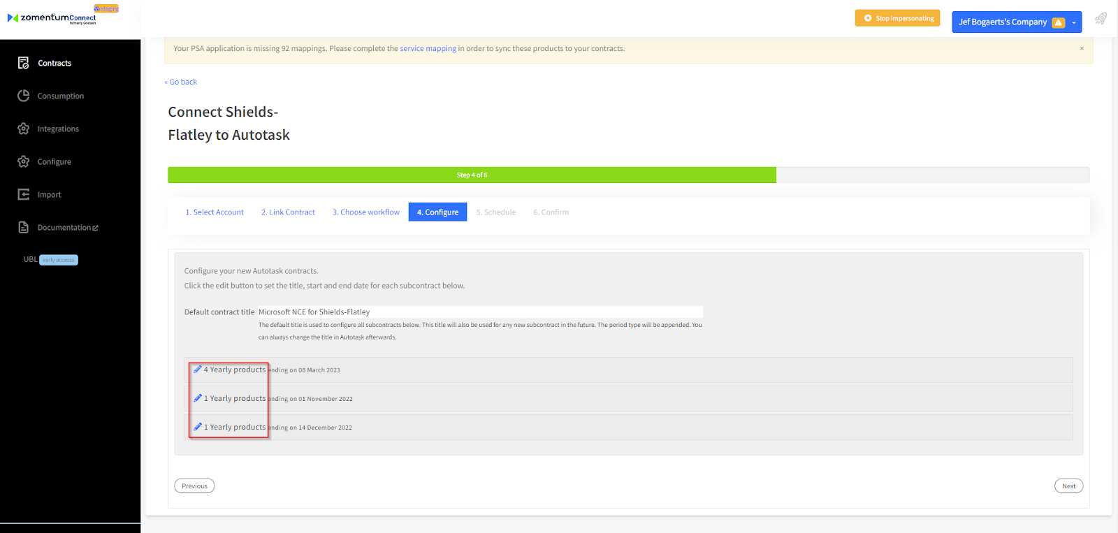This screenshot has height=533, width=1118.
Task: Select the 5. Schedule step
Action: pyautogui.click(x=496, y=212)
